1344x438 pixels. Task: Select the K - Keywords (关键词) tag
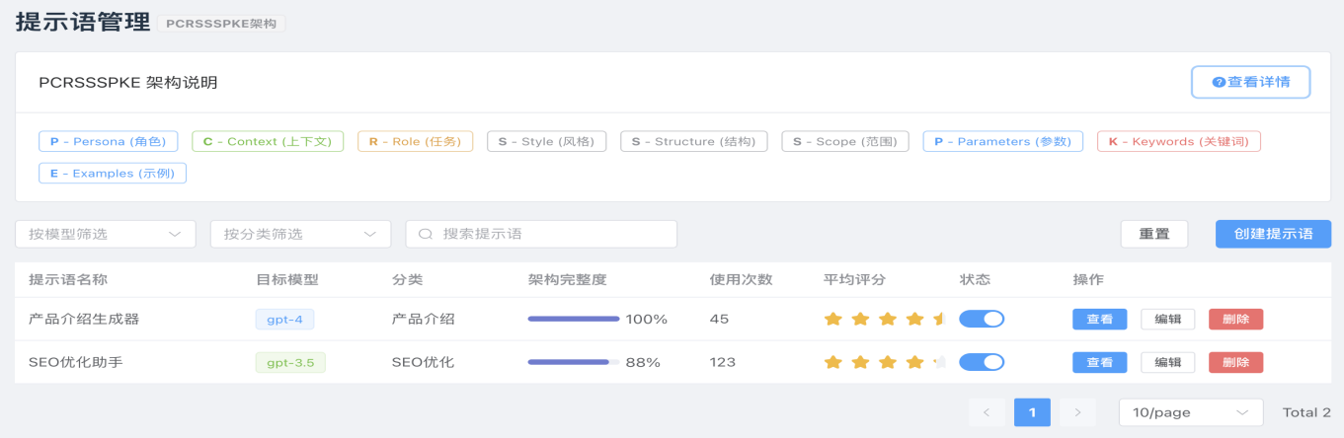[1178, 142]
